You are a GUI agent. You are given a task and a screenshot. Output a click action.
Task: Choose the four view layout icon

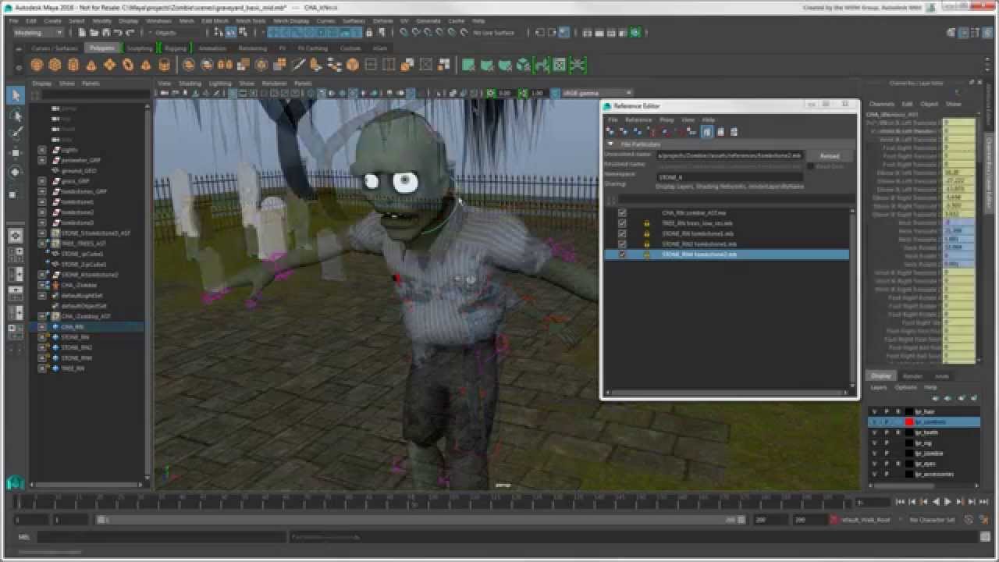(16, 254)
